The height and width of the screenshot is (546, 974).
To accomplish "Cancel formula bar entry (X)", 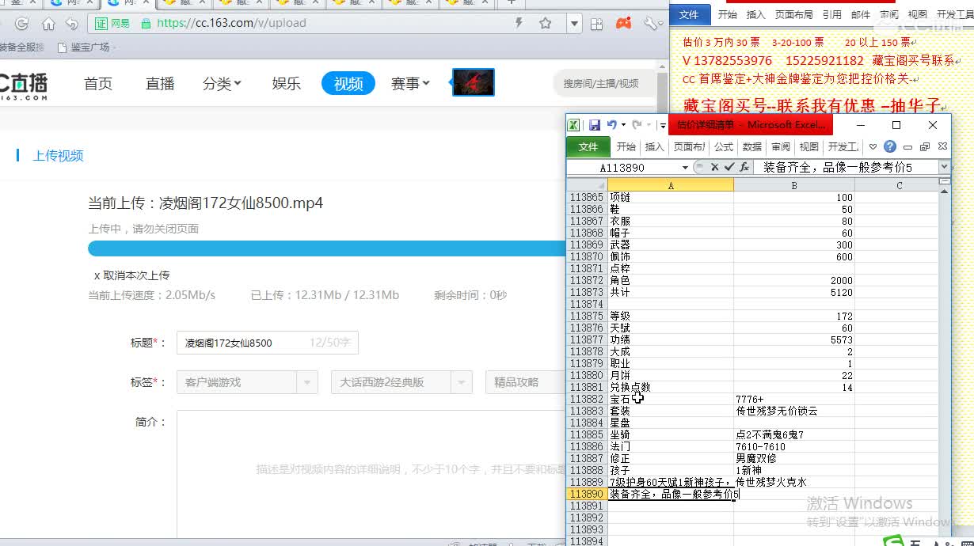I will 714,167.
